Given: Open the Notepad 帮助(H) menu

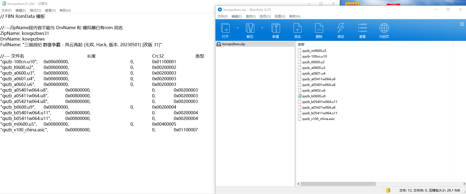Looking at the screenshot, I should tap(65, 11).
